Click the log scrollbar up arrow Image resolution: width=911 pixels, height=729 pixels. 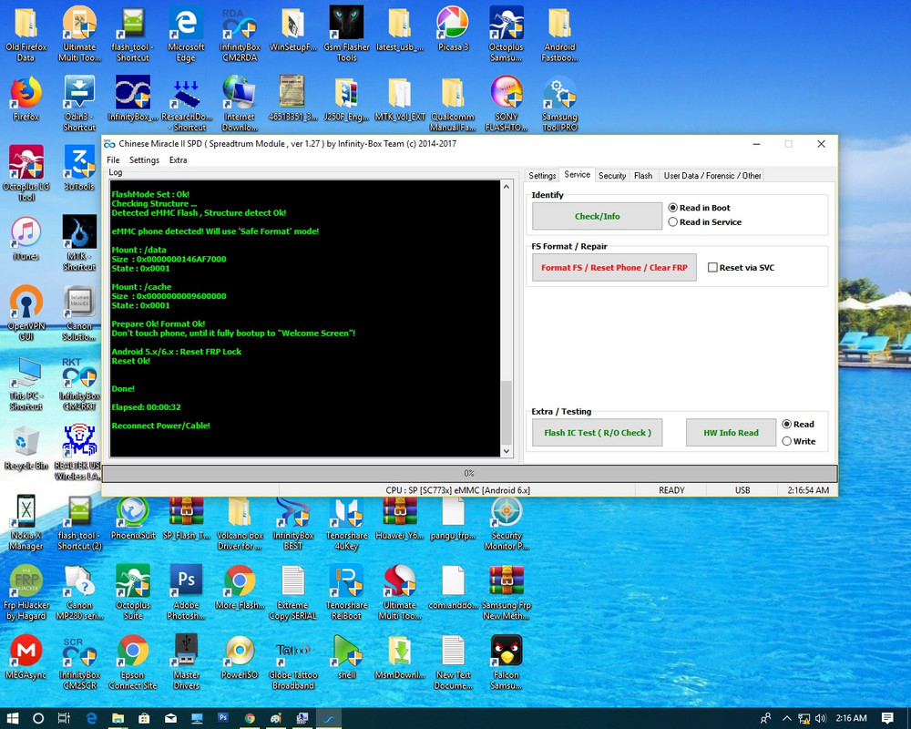[506, 187]
